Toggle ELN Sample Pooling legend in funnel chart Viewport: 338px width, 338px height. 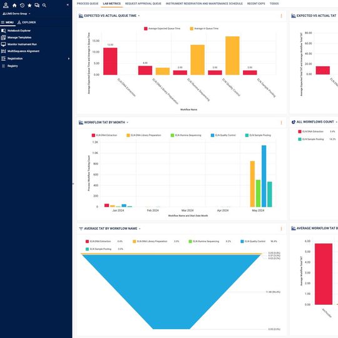[x=98, y=249]
